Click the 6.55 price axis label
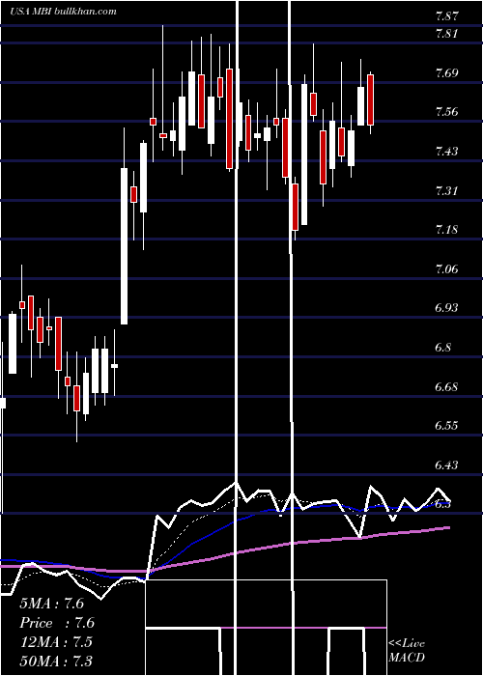The height and width of the screenshot is (676, 483). 446,426
